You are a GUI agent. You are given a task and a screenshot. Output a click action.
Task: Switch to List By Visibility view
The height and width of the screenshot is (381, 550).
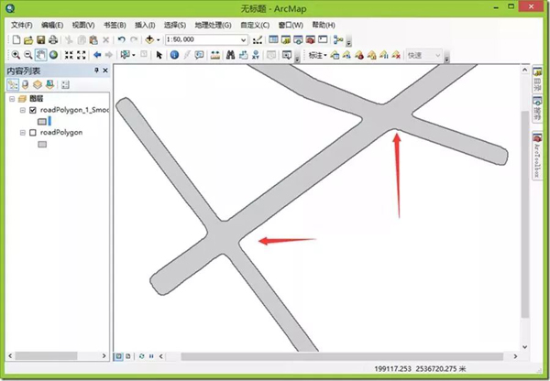pos(38,84)
